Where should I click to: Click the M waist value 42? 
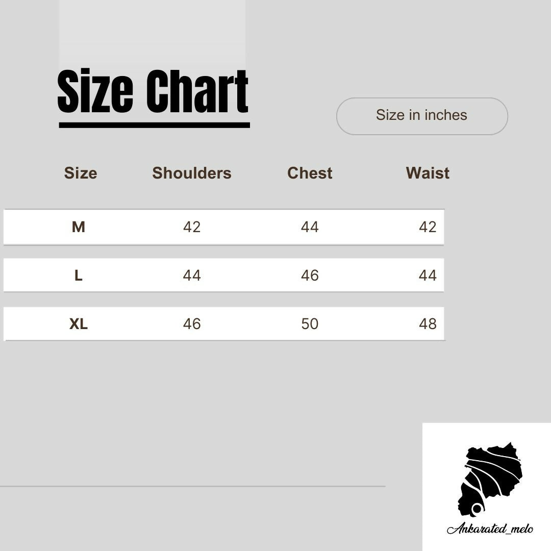[x=428, y=227]
